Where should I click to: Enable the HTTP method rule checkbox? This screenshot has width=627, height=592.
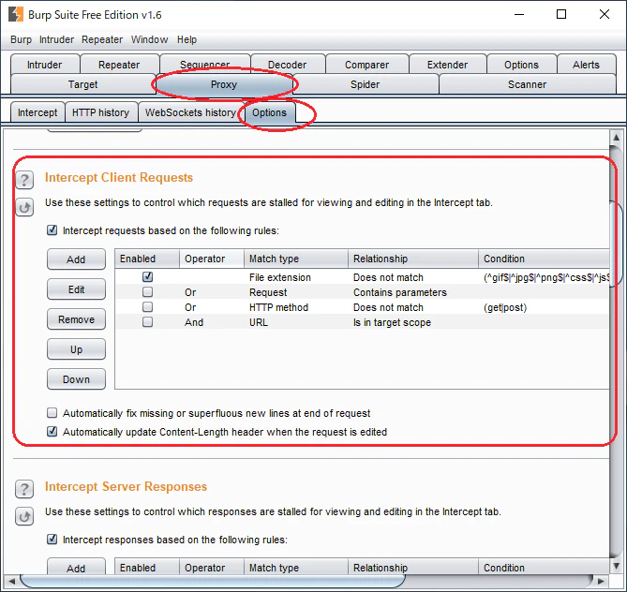(147, 307)
